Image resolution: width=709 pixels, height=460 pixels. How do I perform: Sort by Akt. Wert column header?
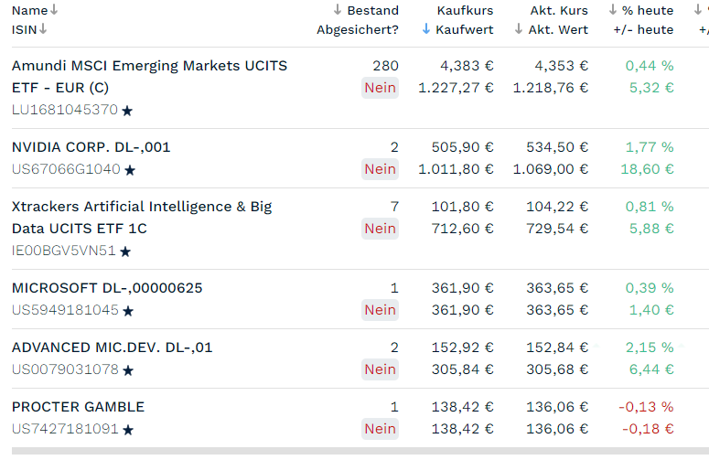click(552, 29)
